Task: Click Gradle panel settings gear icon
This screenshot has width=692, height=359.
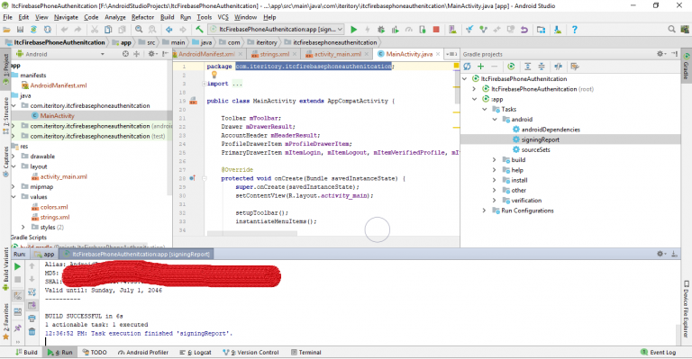Action: pyautogui.click(x=660, y=54)
